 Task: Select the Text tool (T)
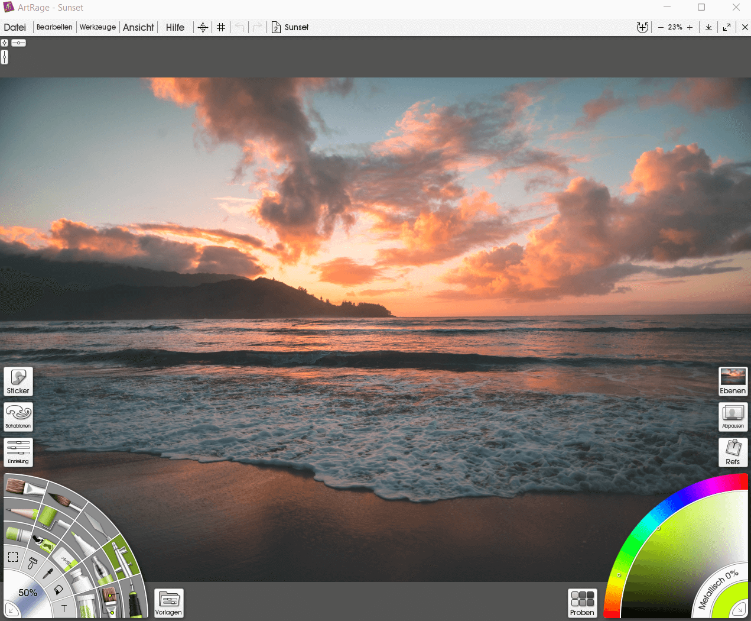pos(64,608)
